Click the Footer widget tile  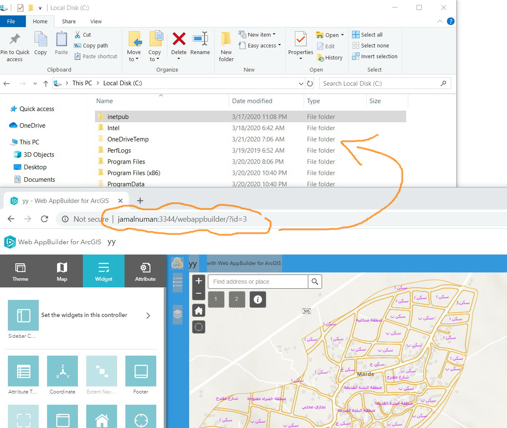point(141,371)
